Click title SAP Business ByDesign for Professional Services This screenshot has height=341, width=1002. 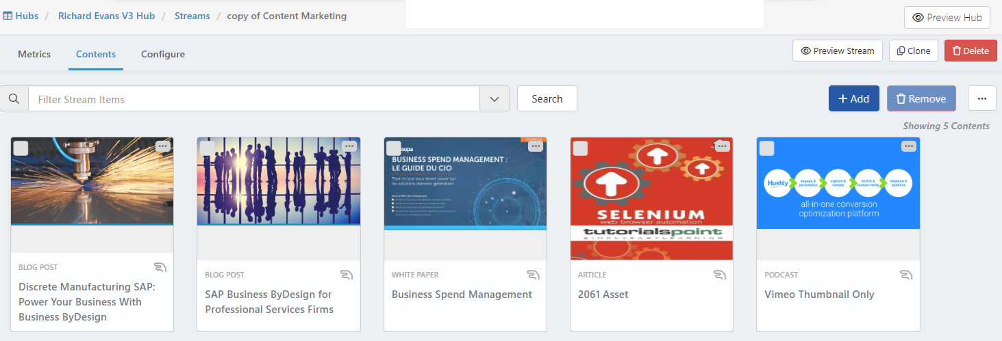269,302
